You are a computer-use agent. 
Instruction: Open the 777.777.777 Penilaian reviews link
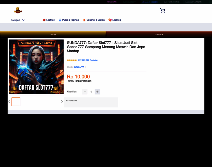[x=88, y=60]
